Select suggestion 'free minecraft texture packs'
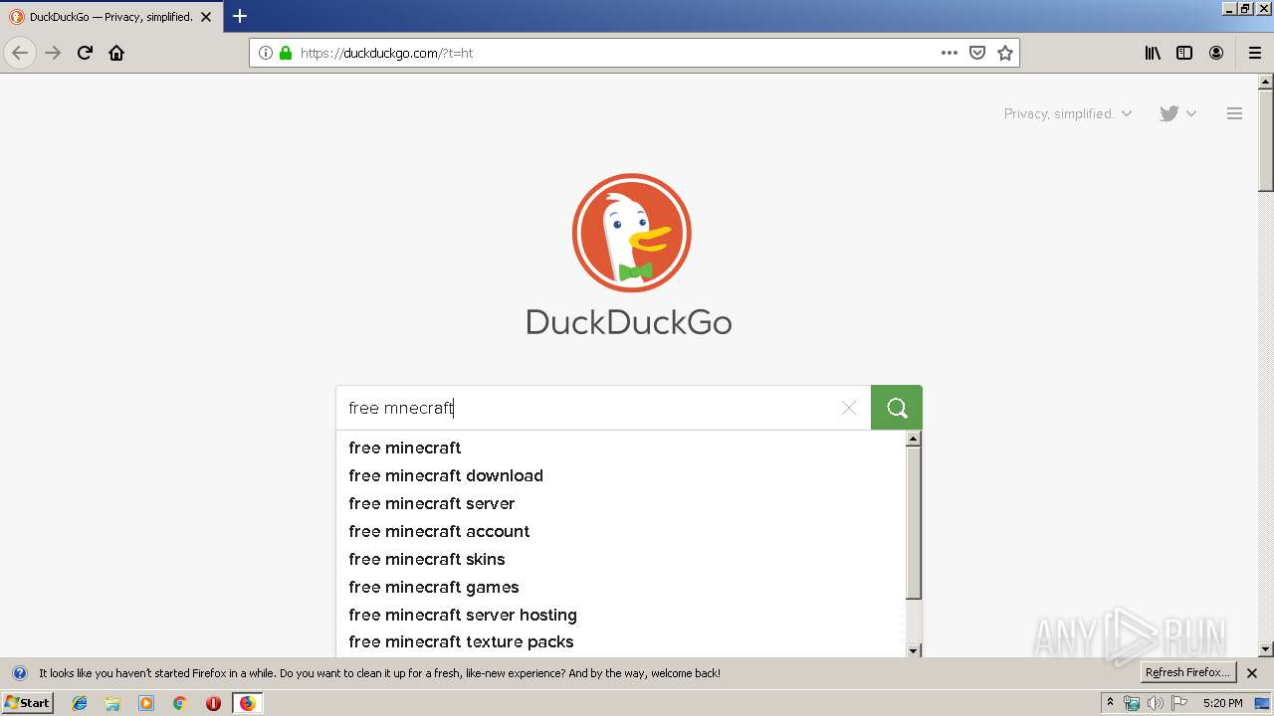This screenshot has width=1274, height=716. 621,642
